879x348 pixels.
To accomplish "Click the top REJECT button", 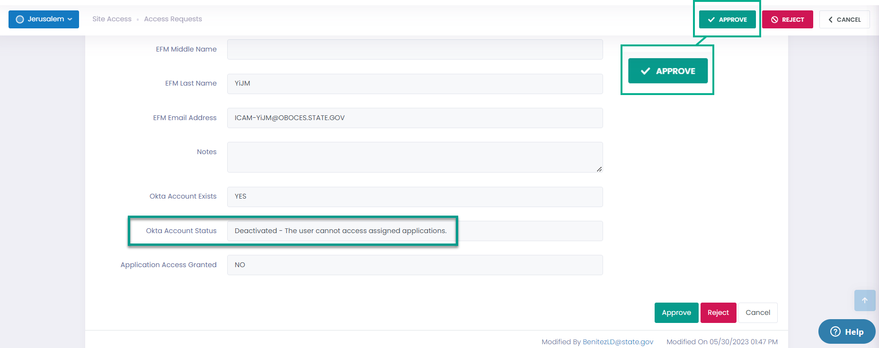I will [x=787, y=19].
